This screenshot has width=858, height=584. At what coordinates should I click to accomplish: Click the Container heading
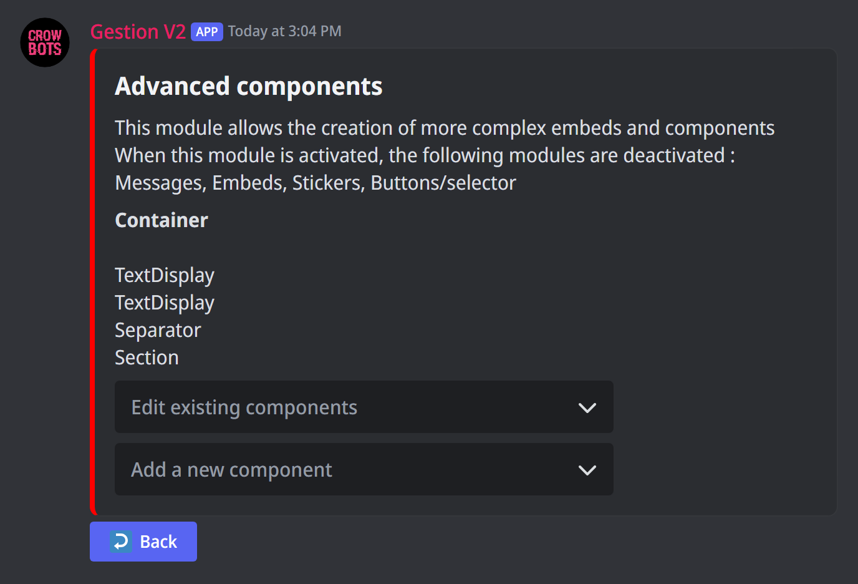point(161,220)
